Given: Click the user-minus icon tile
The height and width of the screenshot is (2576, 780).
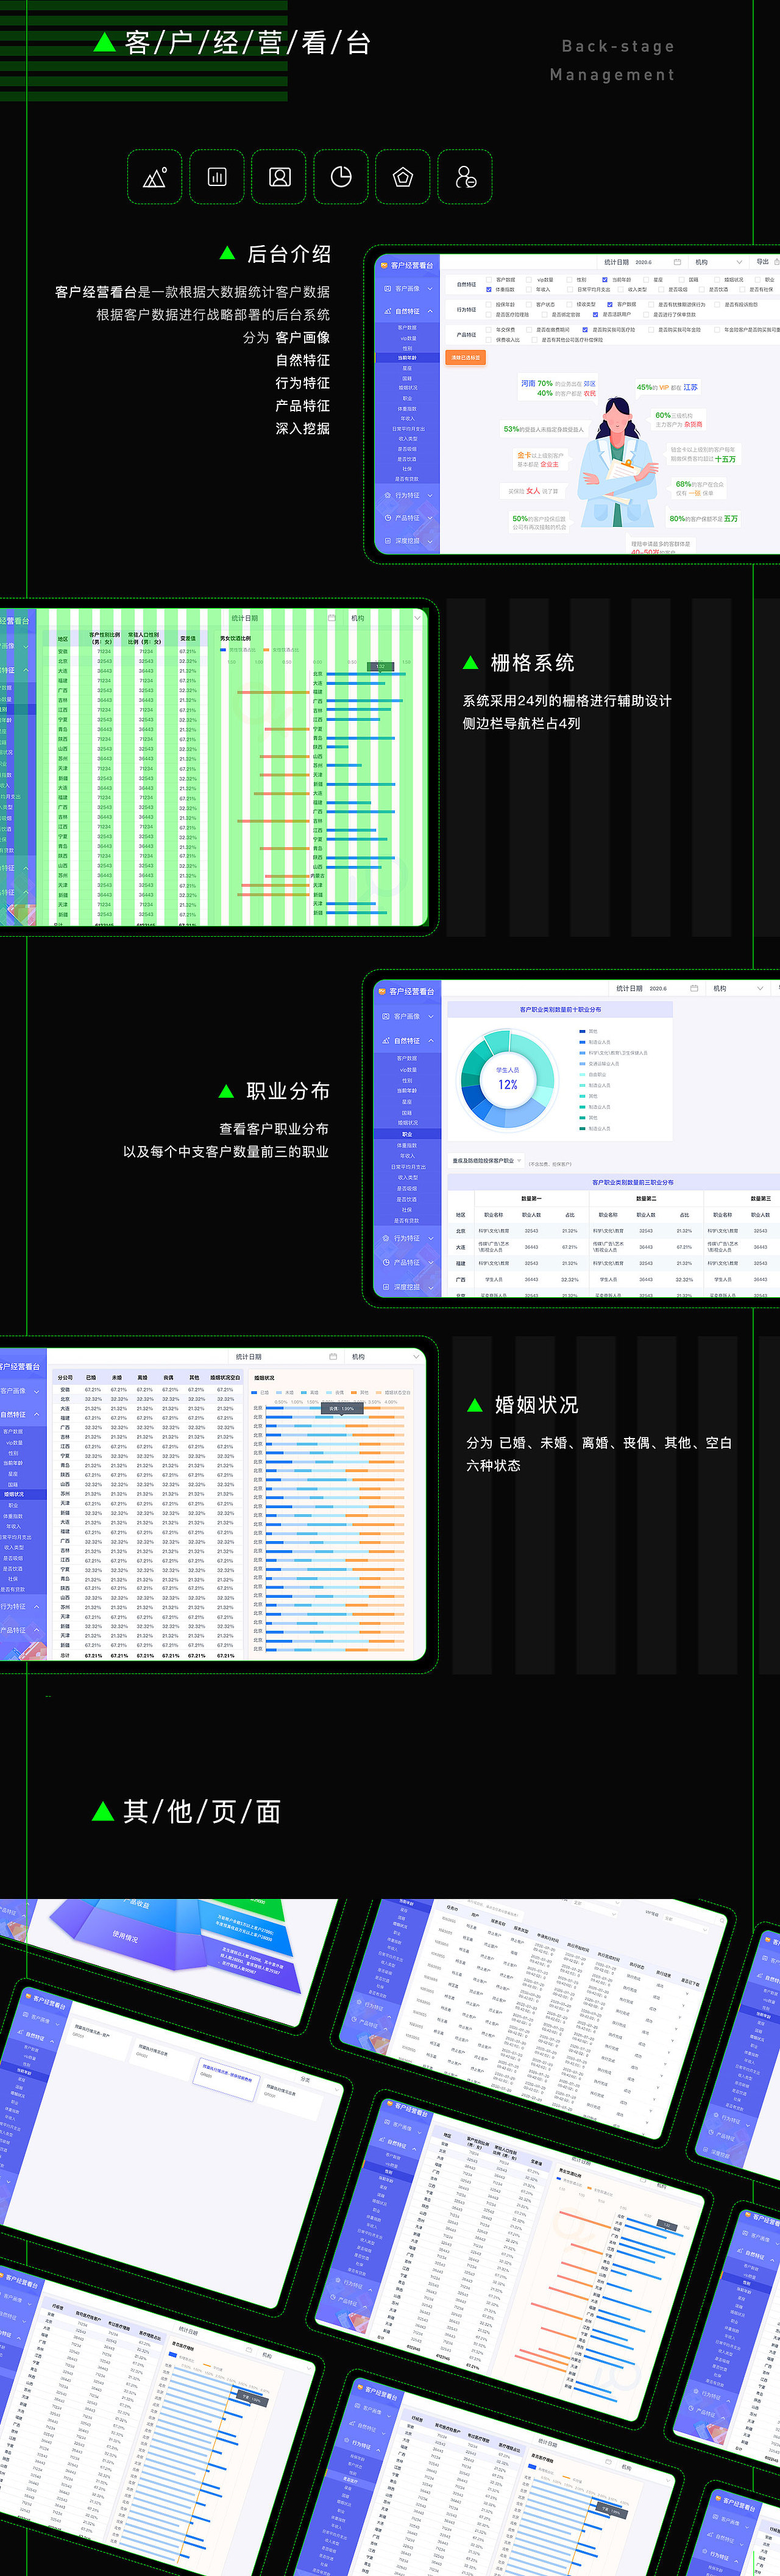Looking at the screenshot, I should (x=466, y=177).
